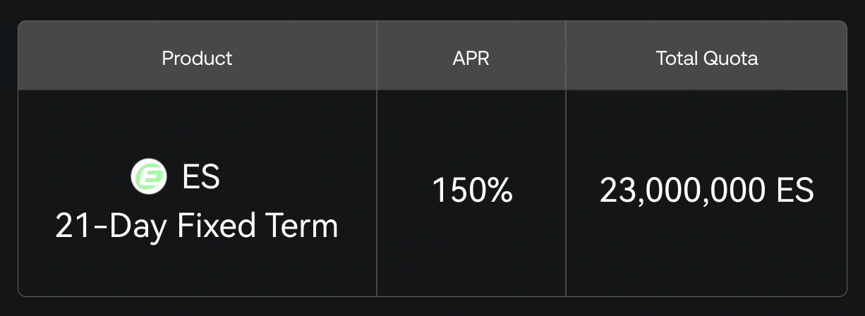
Task: Select the 23,000,000 ES total quota value
Action: [706, 190]
